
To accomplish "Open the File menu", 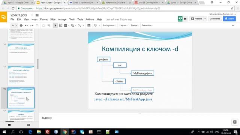I will [x=12, y=19].
